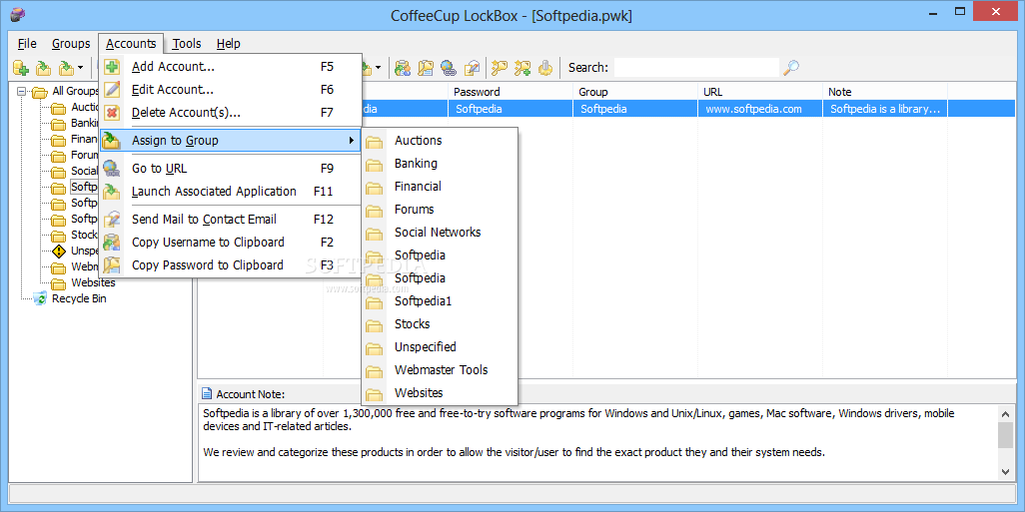
Task: Click note scrollbar up arrow
Action: (x=1005, y=413)
